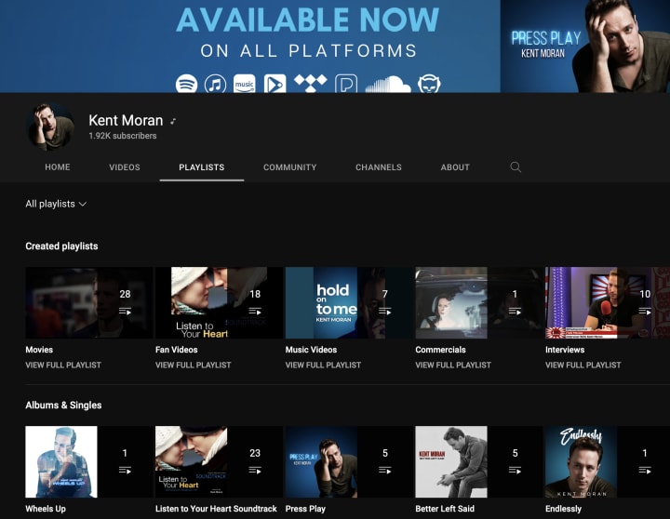This screenshot has height=519, width=670.
Task: Click the Press Play playlist title
Action: tap(305, 509)
